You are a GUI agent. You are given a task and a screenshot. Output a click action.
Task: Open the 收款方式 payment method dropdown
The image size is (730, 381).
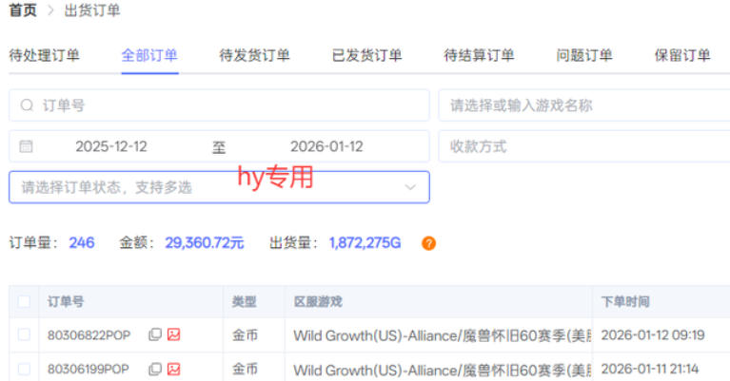point(583,146)
